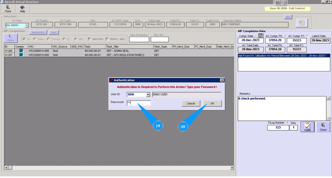Expand the User ID dropdown in Authentication

[x=148, y=94]
